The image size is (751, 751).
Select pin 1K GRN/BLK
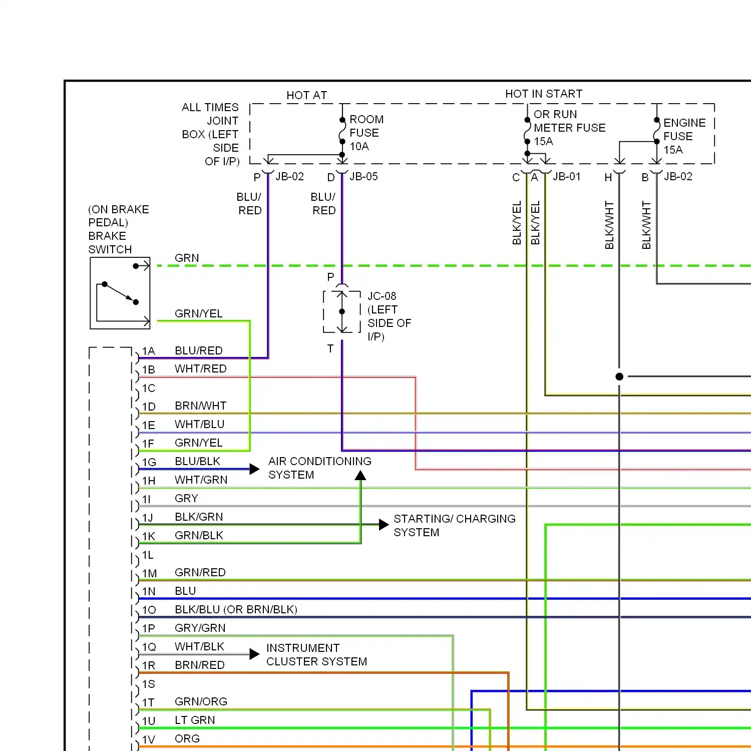point(183,536)
